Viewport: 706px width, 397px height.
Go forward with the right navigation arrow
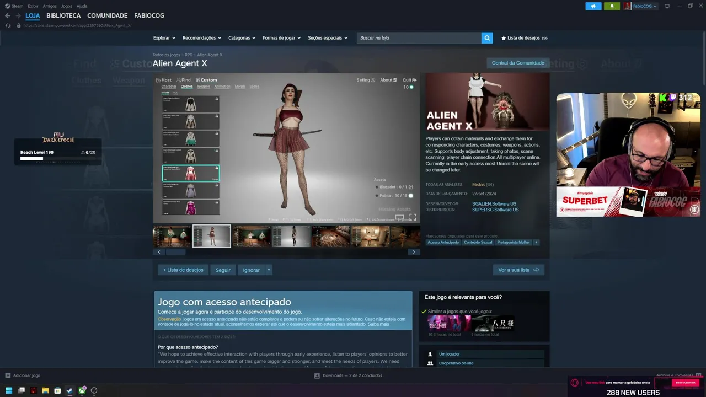tap(18, 15)
